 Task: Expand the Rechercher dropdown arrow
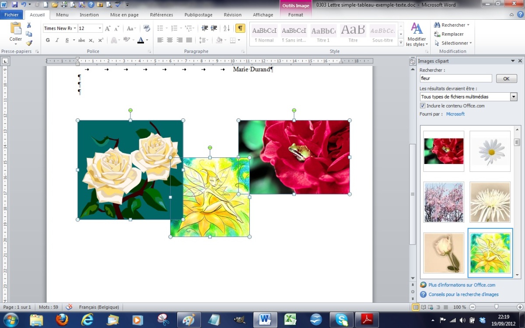468,25
